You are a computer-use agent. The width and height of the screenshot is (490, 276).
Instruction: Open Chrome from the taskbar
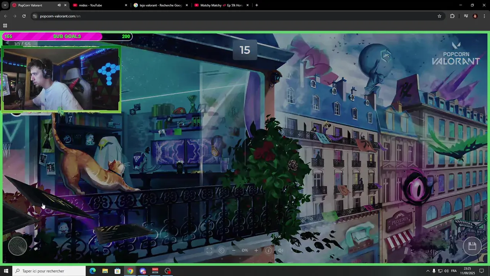(x=130, y=271)
